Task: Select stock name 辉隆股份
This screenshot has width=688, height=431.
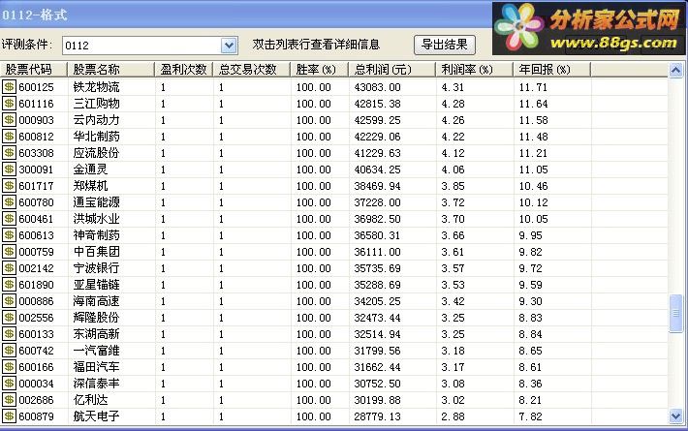Action: 96,318
